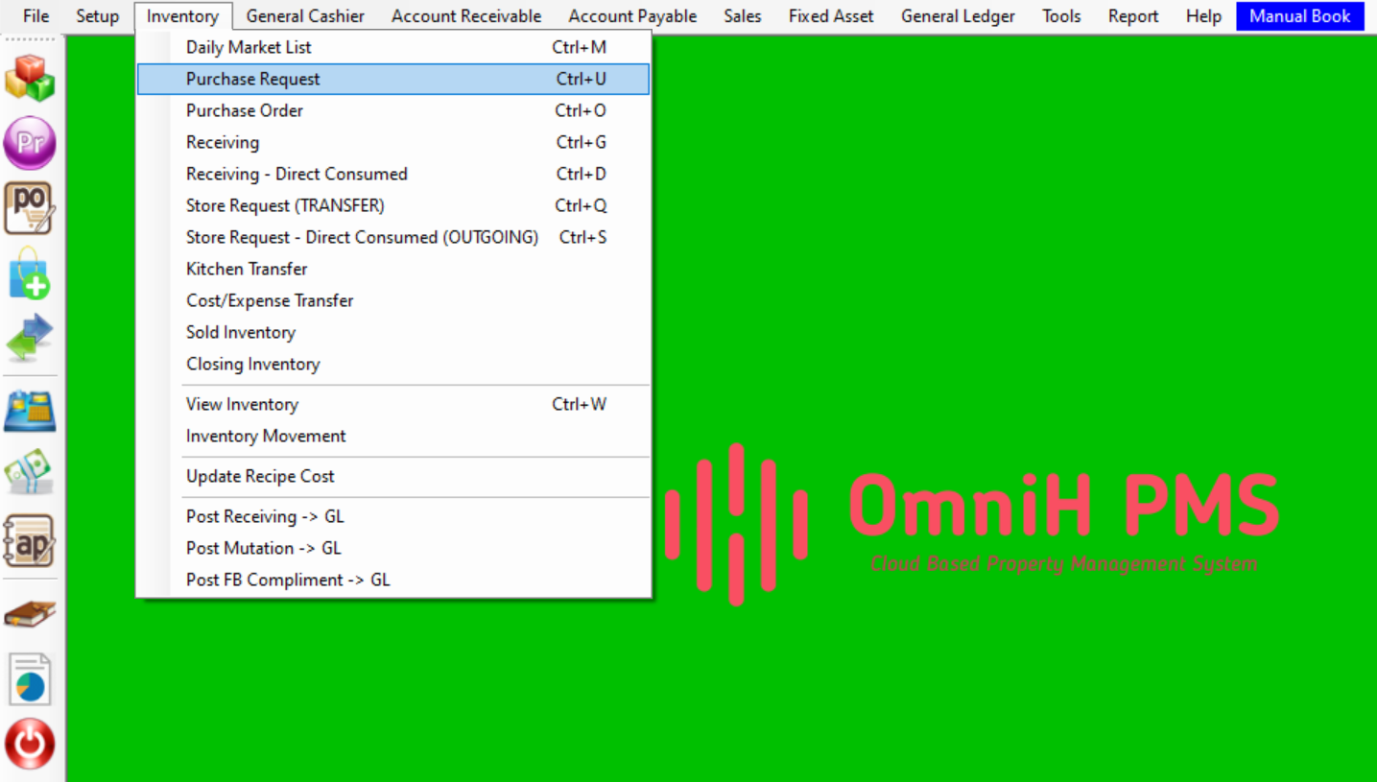The image size is (1377, 782).
Task: Open the General Cashier menu
Action: pos(305,16)
